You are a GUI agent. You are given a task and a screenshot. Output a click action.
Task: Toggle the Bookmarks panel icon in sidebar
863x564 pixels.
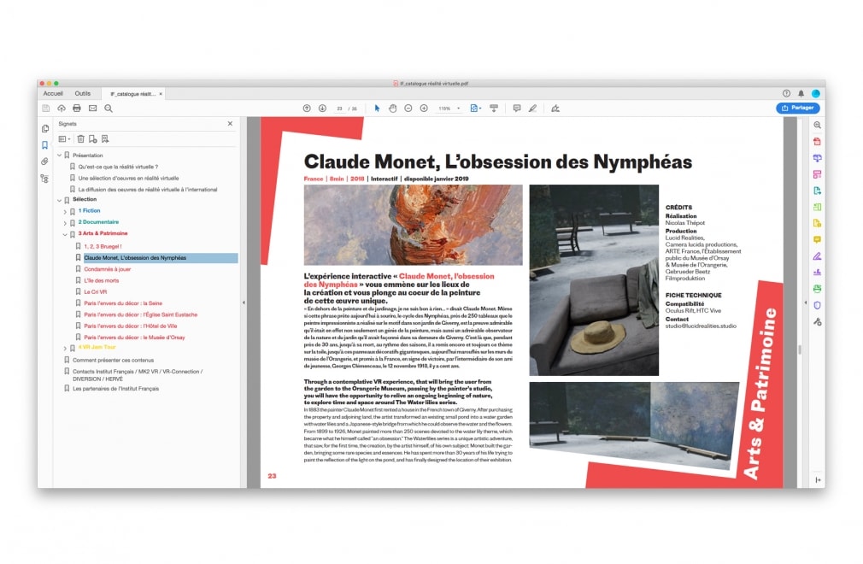tap(44, 145)
